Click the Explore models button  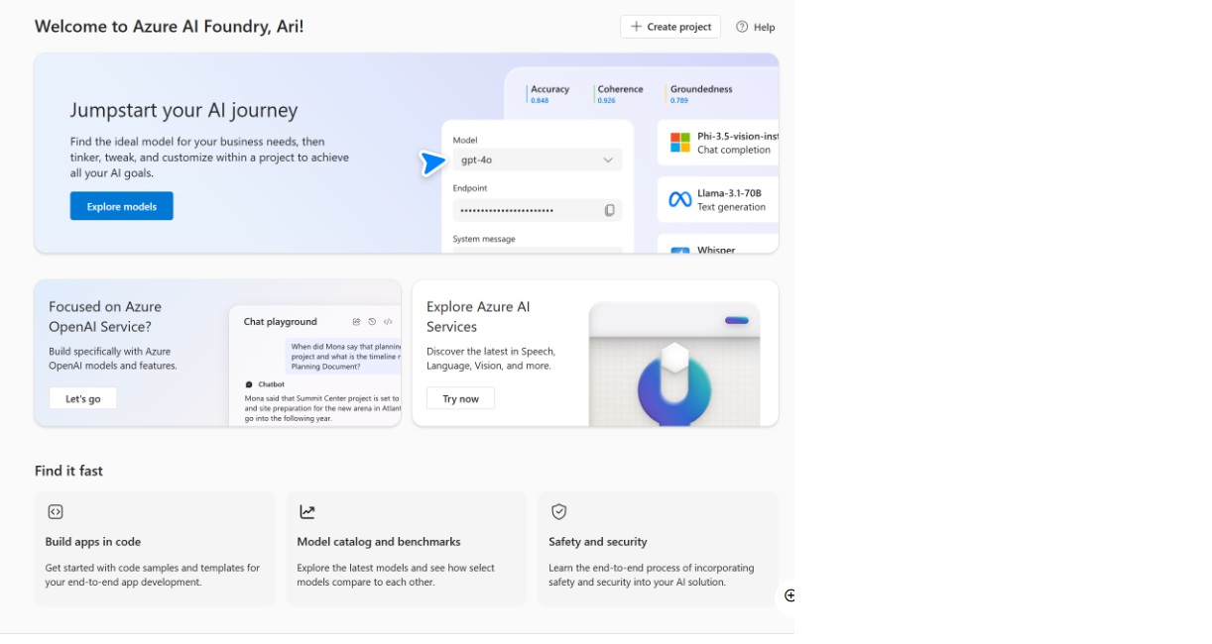click(122, 206)
